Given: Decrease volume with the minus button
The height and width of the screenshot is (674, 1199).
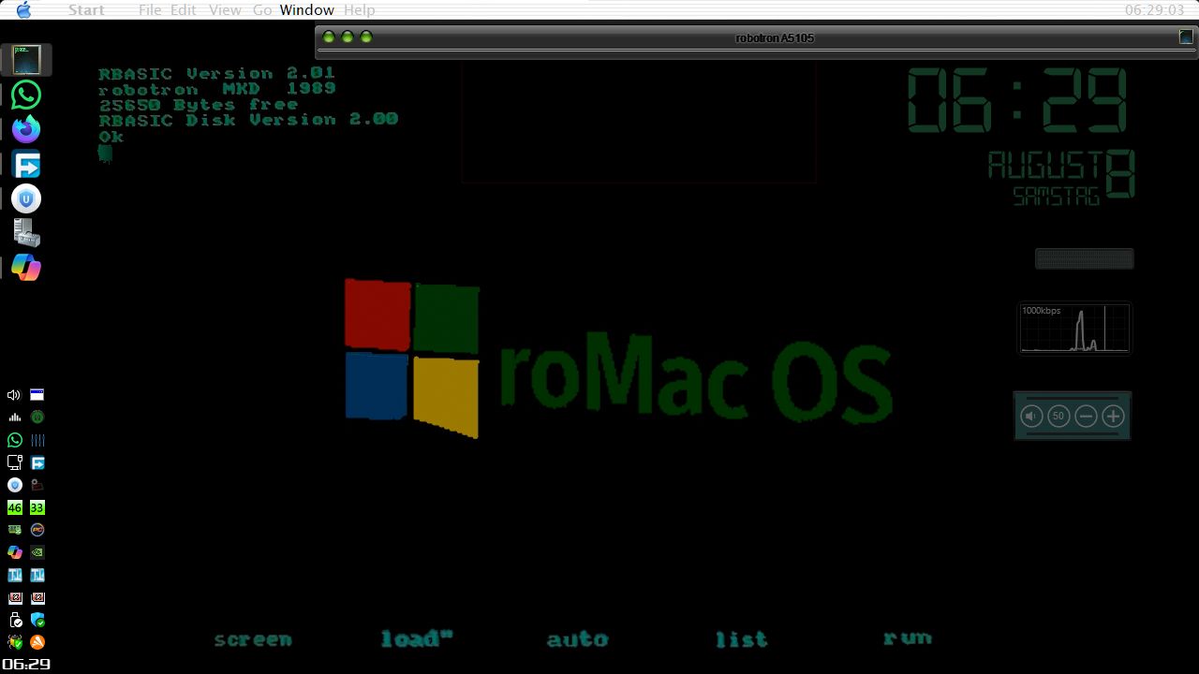Looking at the screenshot, I should (1086, 417).
